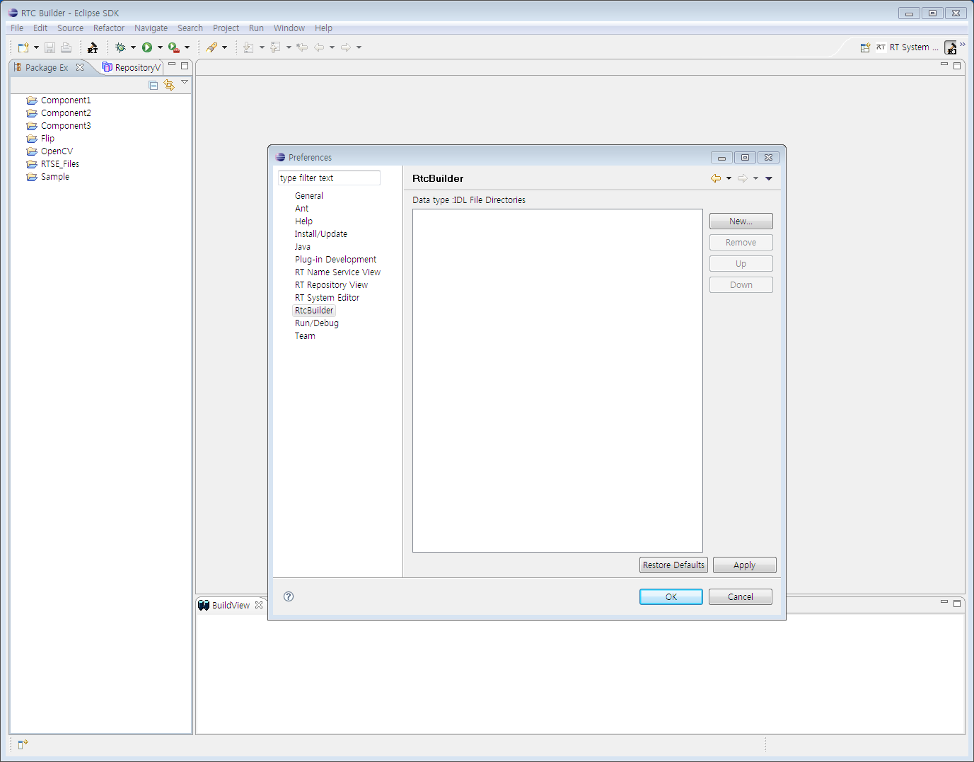Close the Package Explorer tab
974x762 pixels.
[x=80, y=67]
